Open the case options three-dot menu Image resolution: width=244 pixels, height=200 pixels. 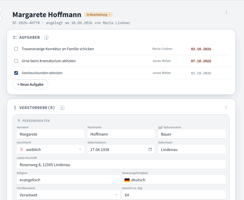tap(226, 13)
